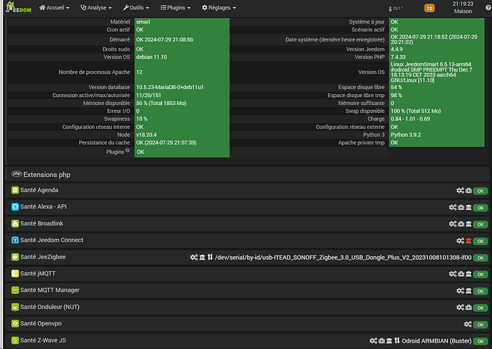Click the Santé Jeedom Connect plugin icon
This screenshot has width=492, height=349.
tap(15, 241)
